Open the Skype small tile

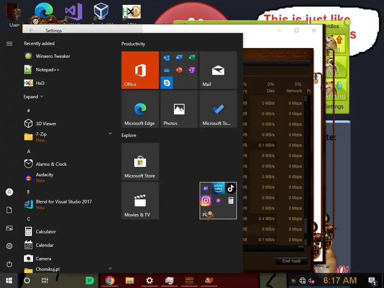167,82
